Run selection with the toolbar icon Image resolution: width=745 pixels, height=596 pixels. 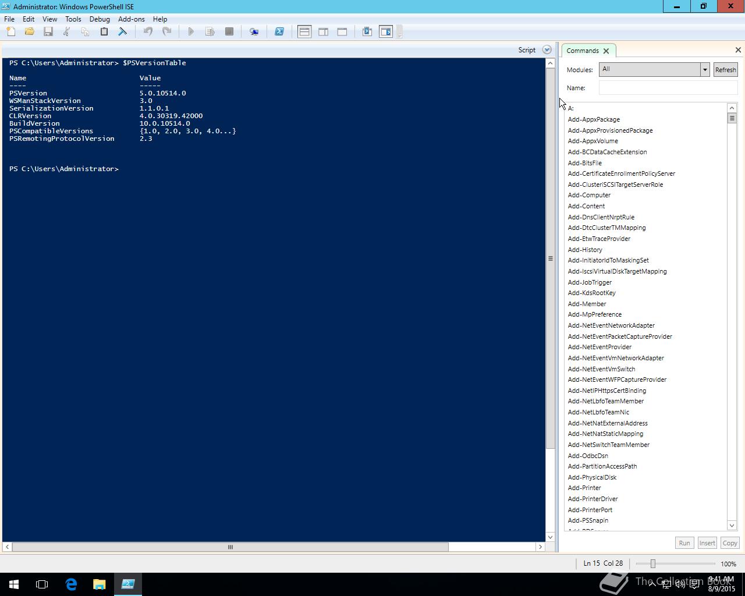(210, 31)
